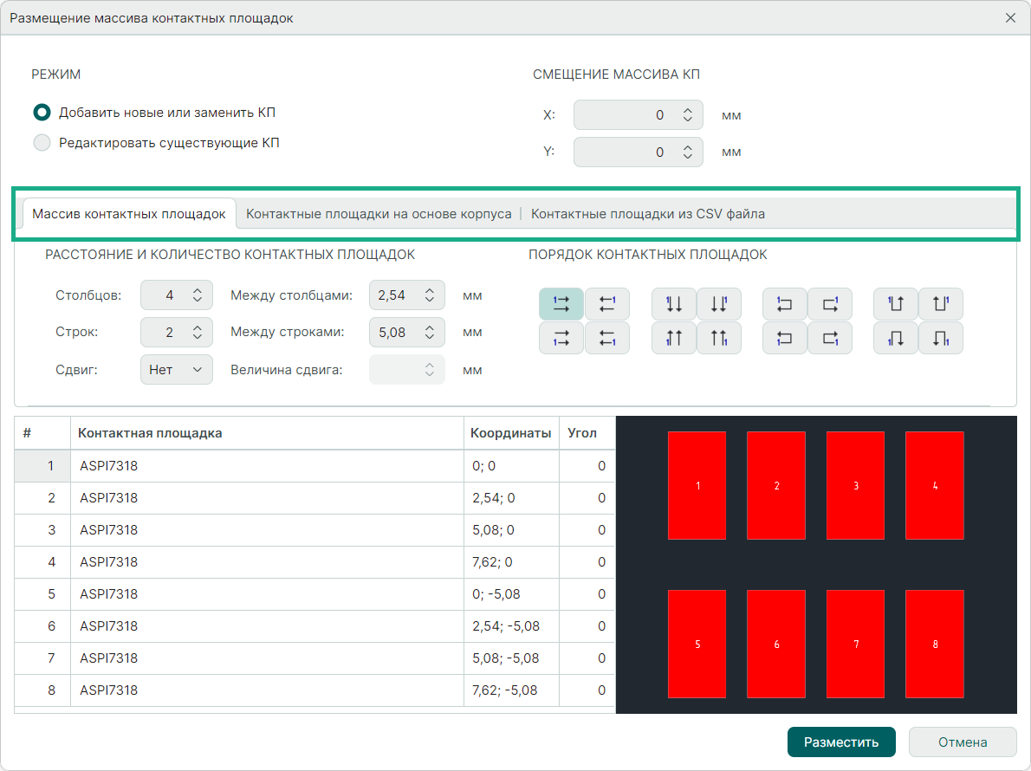Switch to "Контактные площадки на основе корпуса" tab
This screenshot has height=771, width=1031.
(x=379, y=214)
